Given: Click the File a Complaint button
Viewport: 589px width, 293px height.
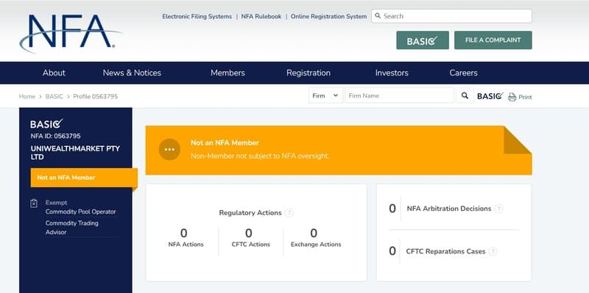Looking at the screenshot, I should [493, 40].
